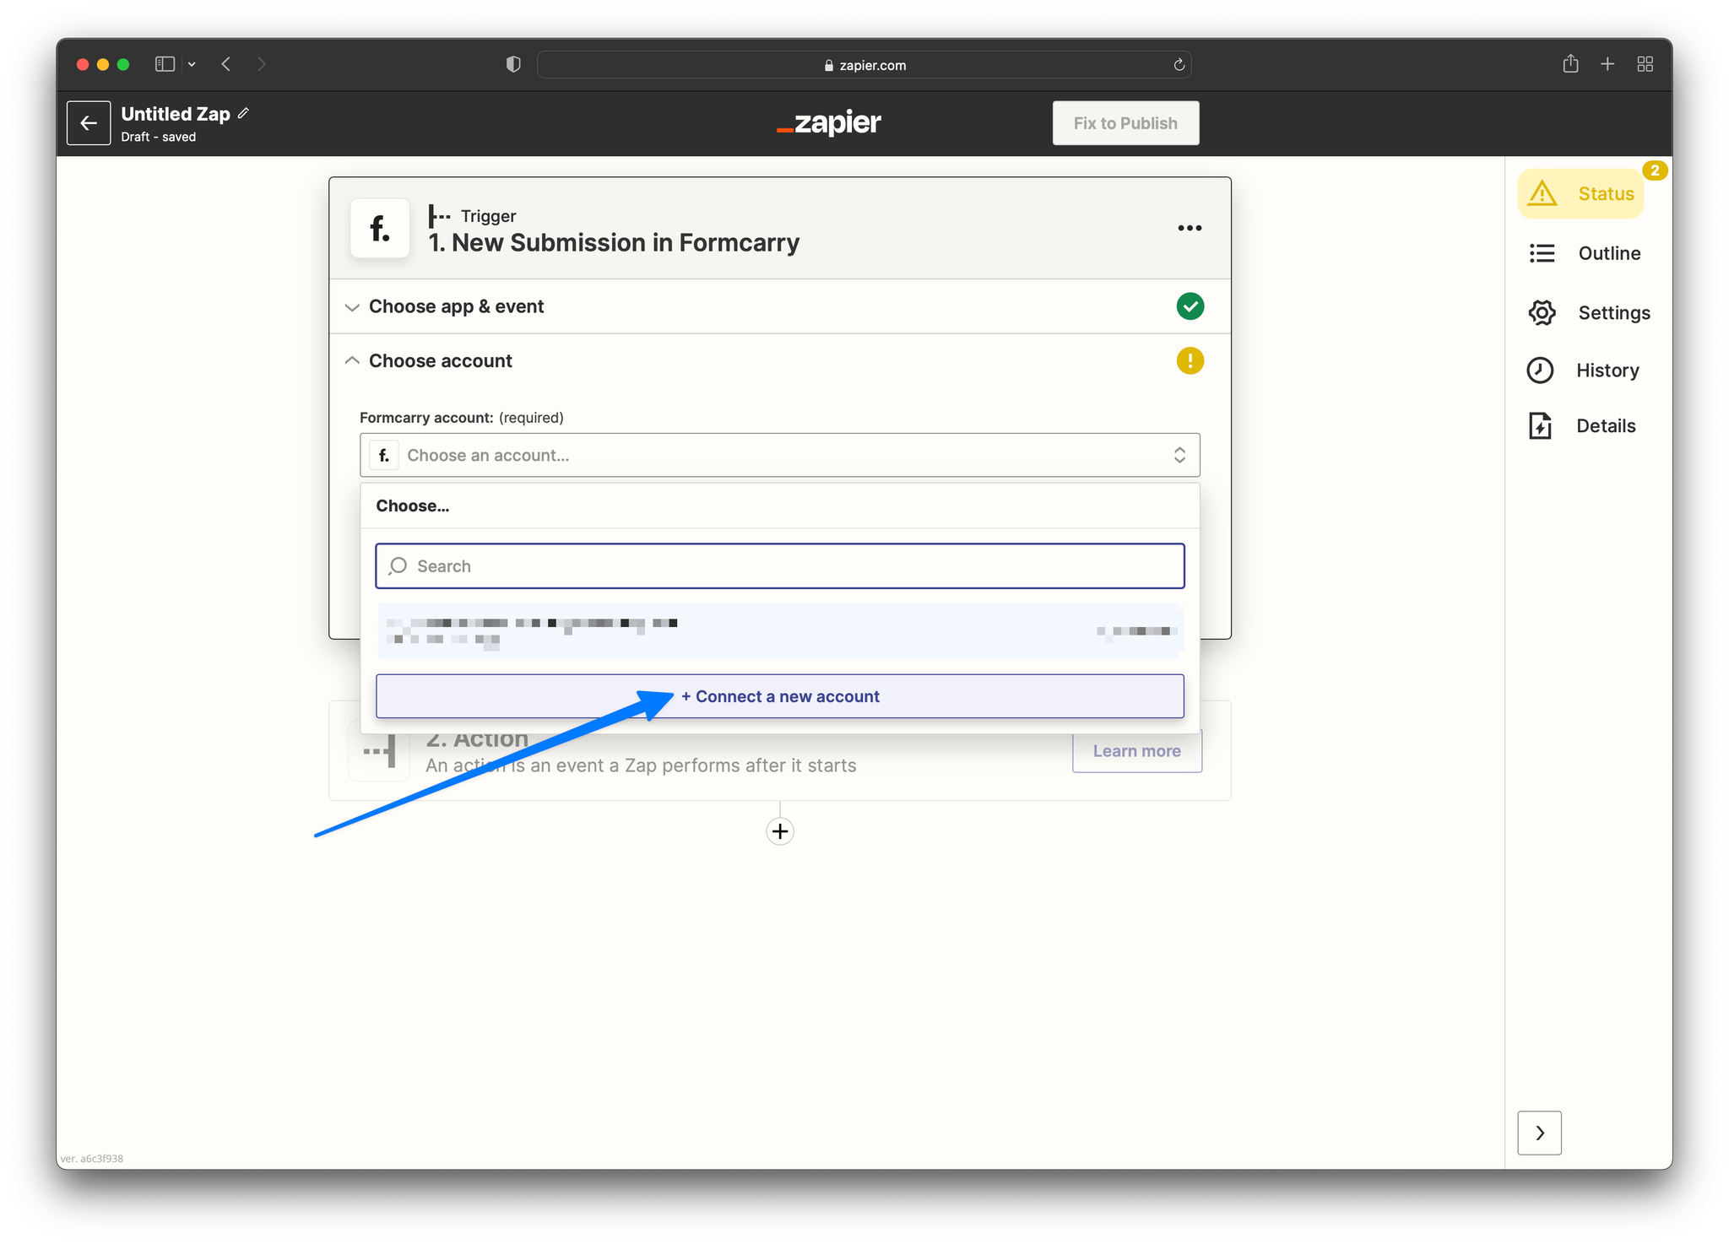This screenshot has height=1244, width=1729.
Task: Click the Draft - saved status text
Action: point(158,137)
